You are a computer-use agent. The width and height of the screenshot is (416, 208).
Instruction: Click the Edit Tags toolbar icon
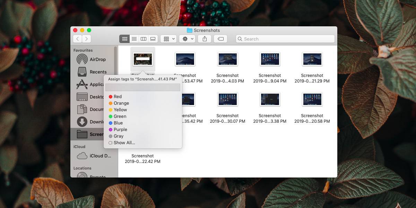(220, 39)
